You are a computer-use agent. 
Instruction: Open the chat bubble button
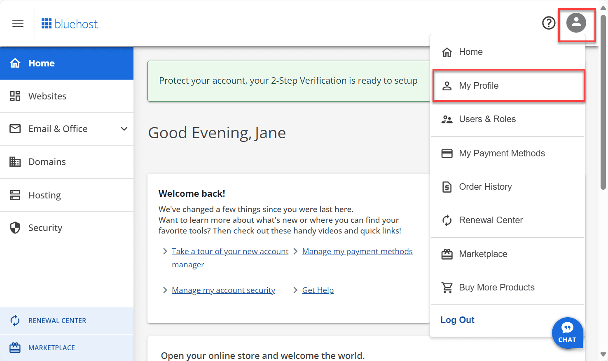point(568,333)
